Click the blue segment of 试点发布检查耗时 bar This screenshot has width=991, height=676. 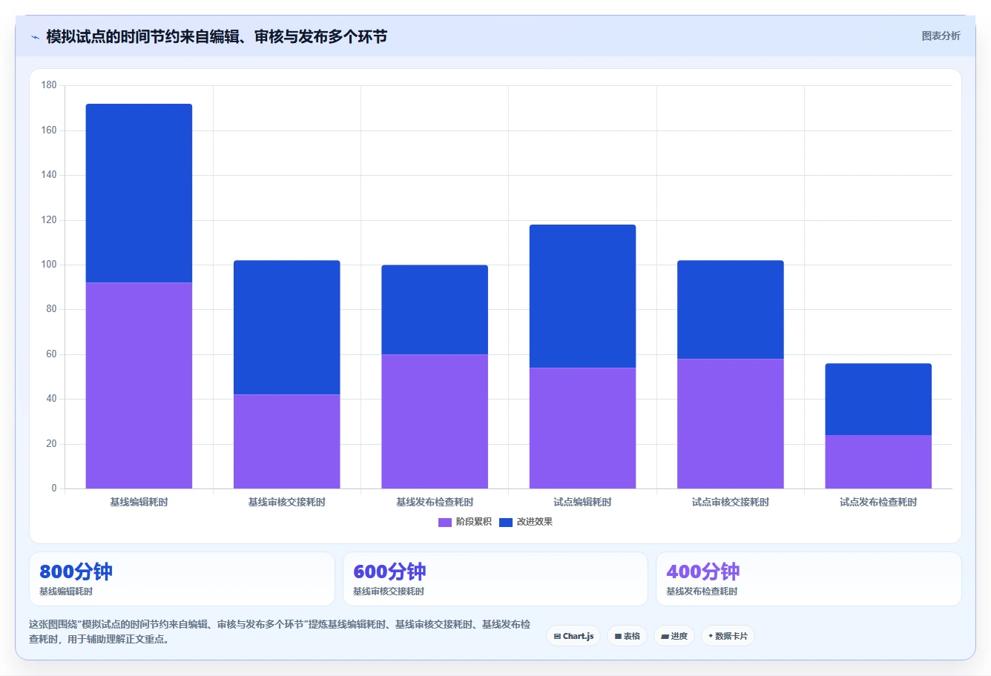[878, 400]
